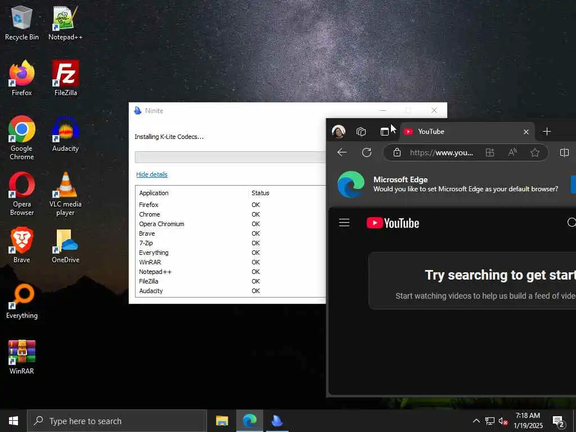Click the Microsoft Edge taskbar icon

pyautogui.click(x=249, y=421)
